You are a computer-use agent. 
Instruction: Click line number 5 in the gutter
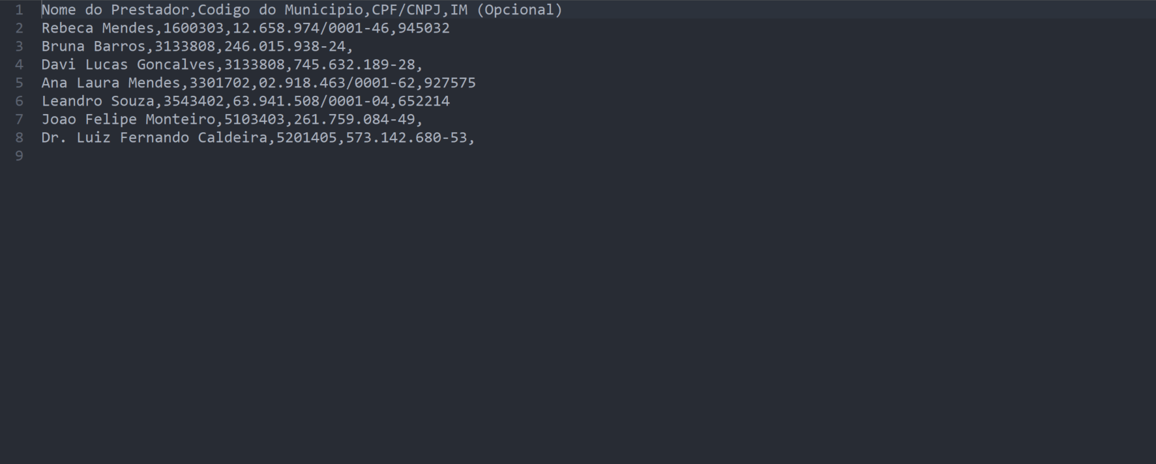(x=19, y=83)
